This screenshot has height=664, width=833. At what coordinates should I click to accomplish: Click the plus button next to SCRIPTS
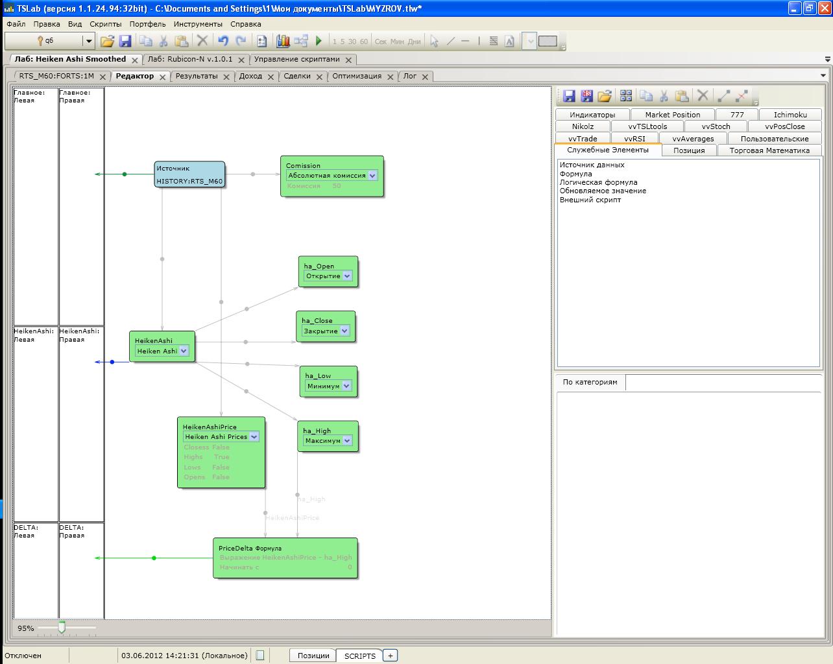pos(390,656)
